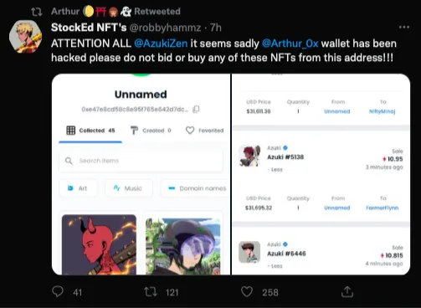Click the search magnifier icon
The height and width of the screenshot is (308, 421).
tap(69, 161)
